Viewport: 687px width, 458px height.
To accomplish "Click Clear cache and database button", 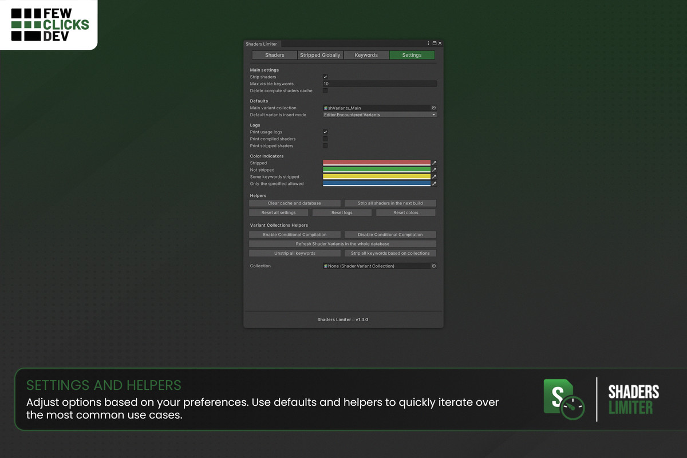I will (295, 203).
